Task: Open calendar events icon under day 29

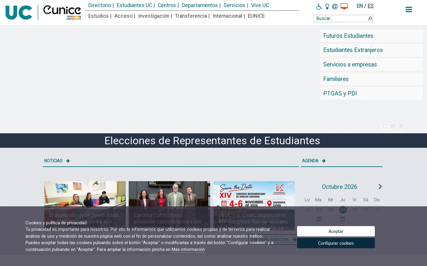Action: pyautogui.click(x=342, y=219)
